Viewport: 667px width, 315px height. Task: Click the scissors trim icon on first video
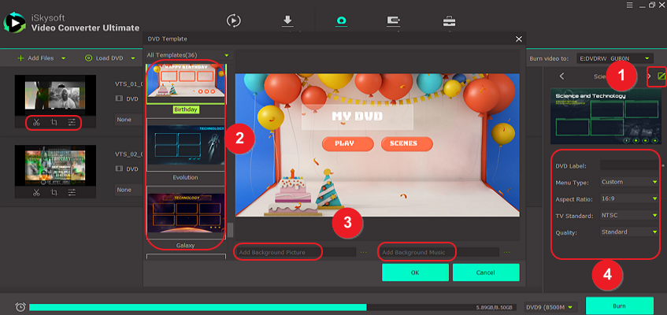[36, 123]
